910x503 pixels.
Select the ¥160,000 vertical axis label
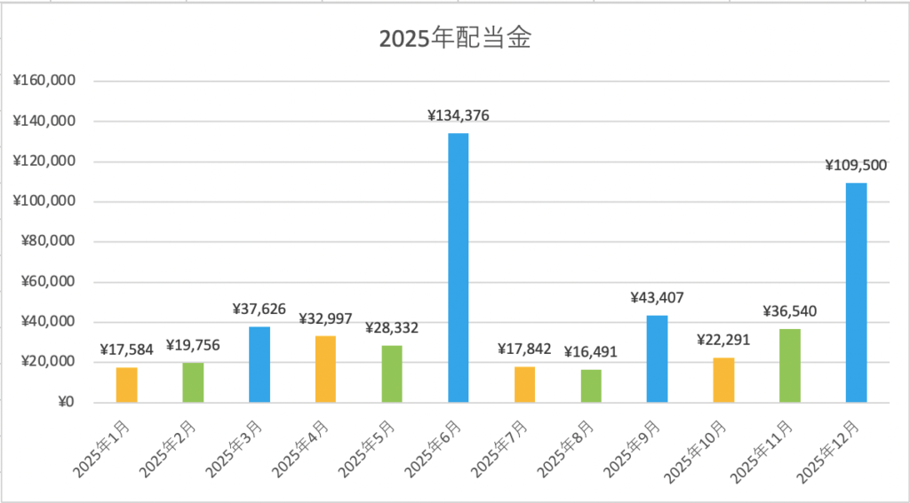(x=43, y=81)
